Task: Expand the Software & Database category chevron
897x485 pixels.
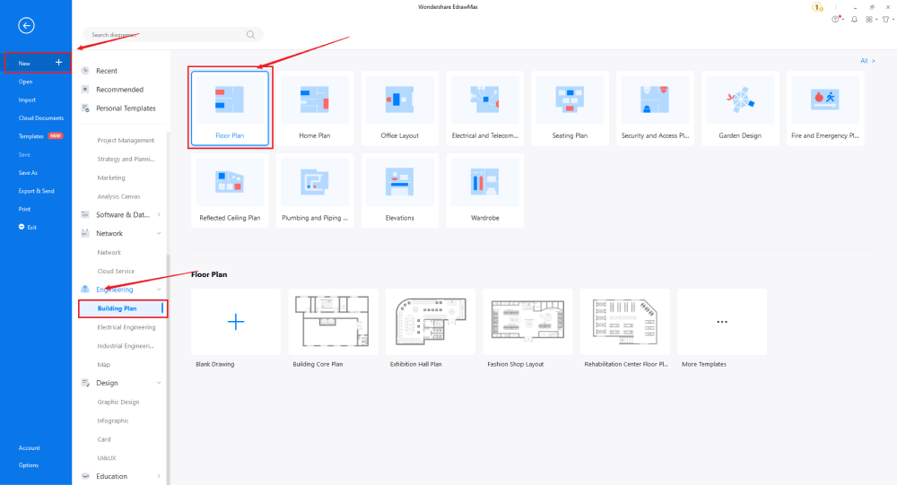Action: pos(159,214)
